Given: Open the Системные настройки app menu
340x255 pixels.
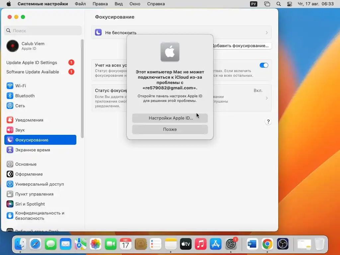Looking at the screenshot, I should (43, 4).
